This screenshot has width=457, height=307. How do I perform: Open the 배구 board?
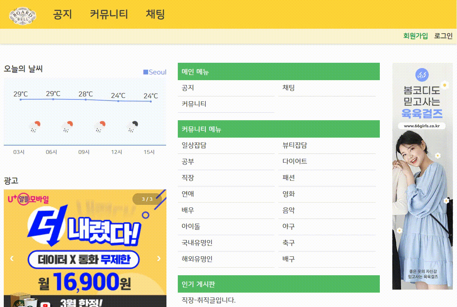(327, 259)
